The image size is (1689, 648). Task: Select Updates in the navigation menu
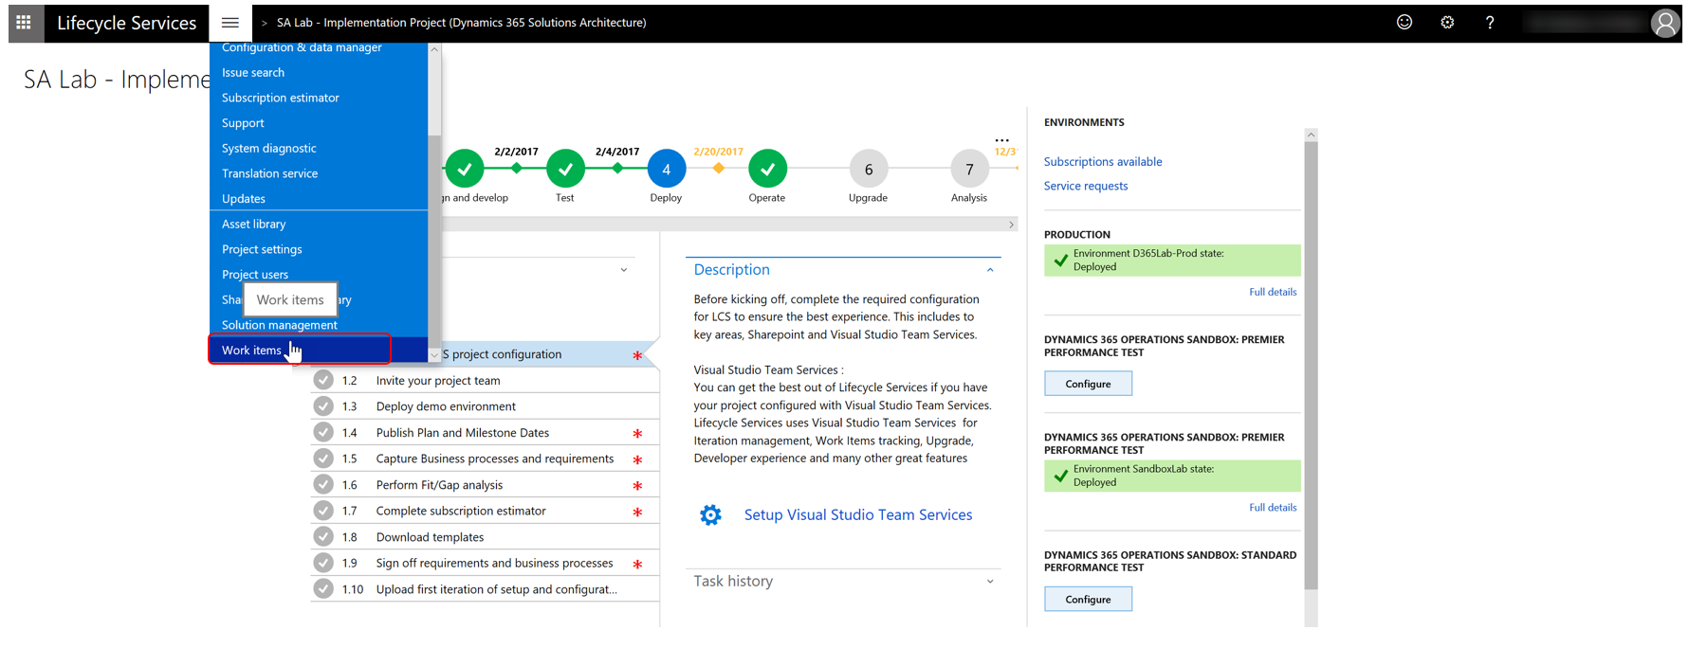pyautogui.click(x=244, y=199)
